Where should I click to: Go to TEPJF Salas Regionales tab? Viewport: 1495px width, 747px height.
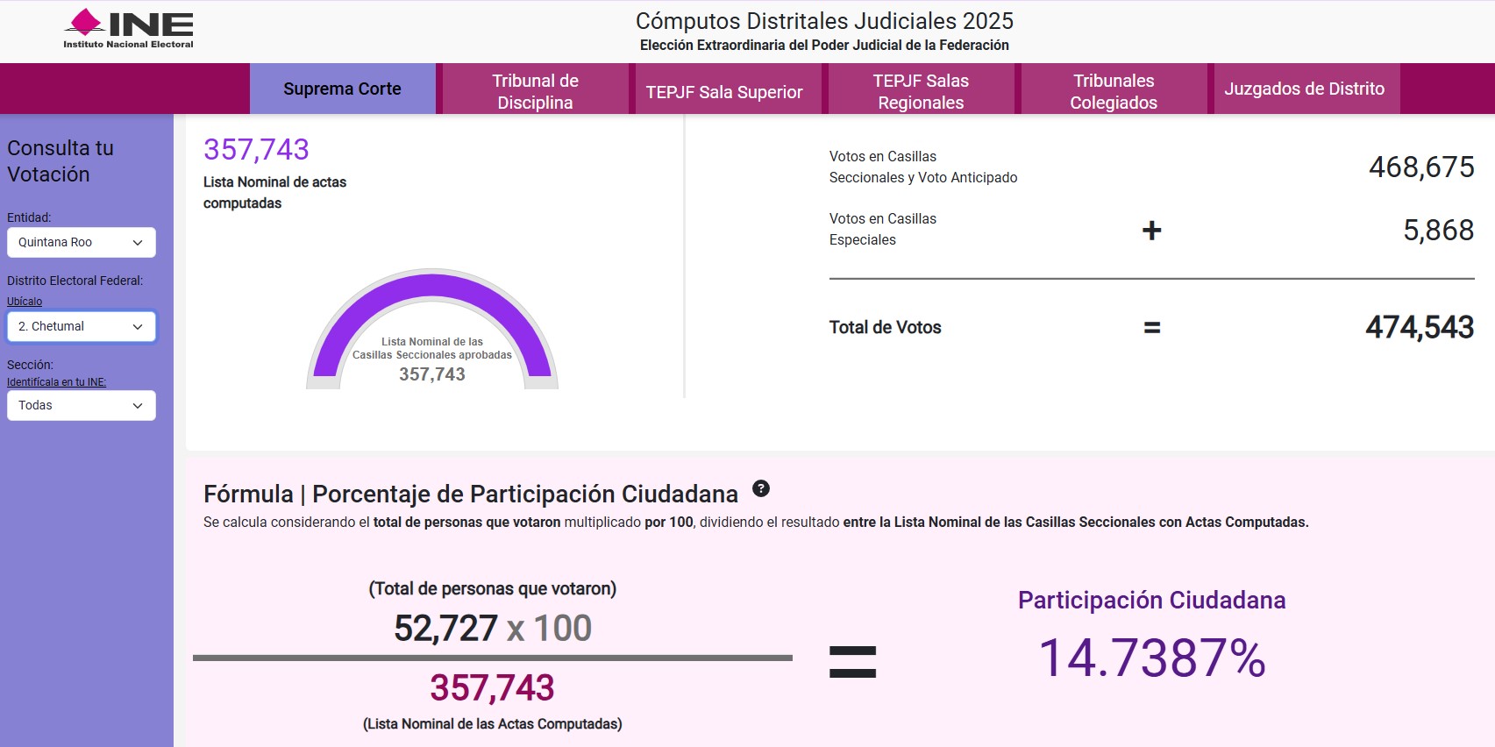tap(921, 91)
